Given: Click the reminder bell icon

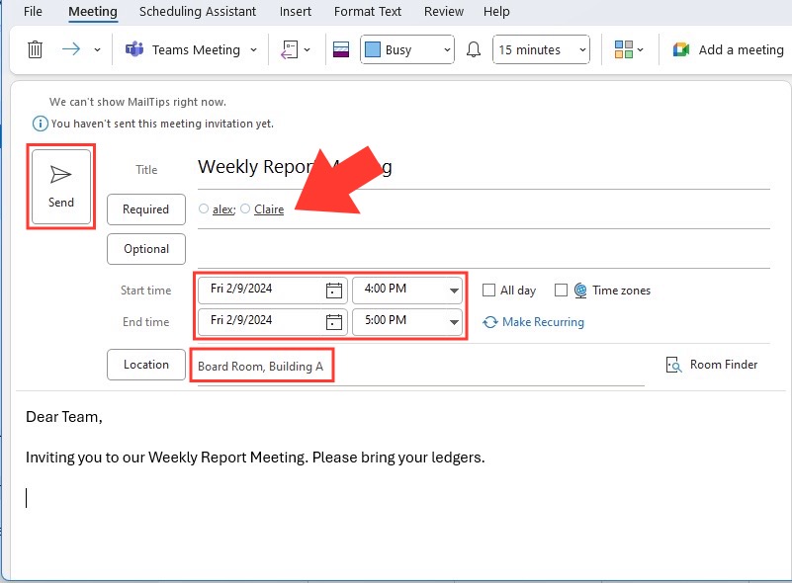Looking at the screenshot, I should 474,49.
